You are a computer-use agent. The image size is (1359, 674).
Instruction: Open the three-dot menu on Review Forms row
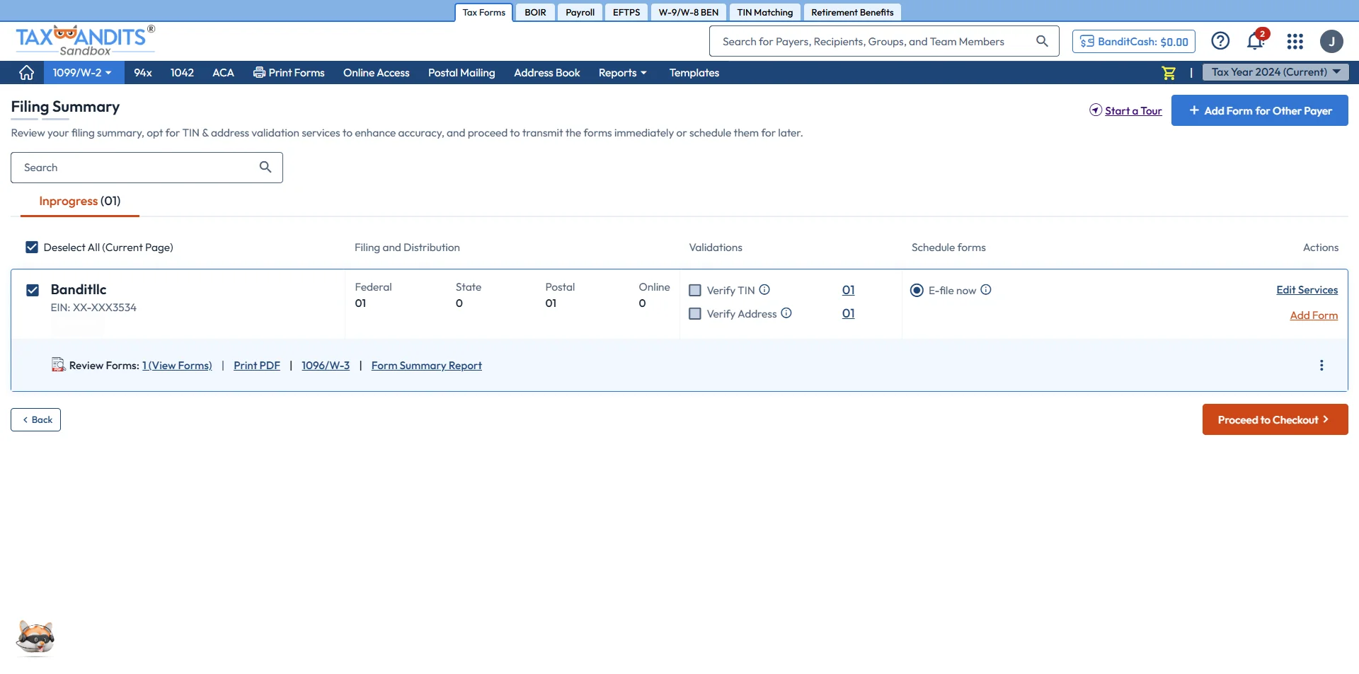pos(1321,365)
